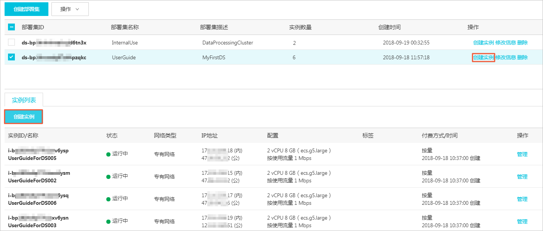Click MyFirstDS description cell
Screen dimensions: 543x231
click(214, 57)
